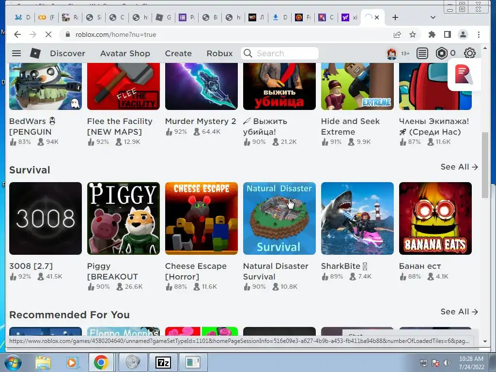Click the Piggy [BREAKOUT title text
496x372 pixels.
112,271
